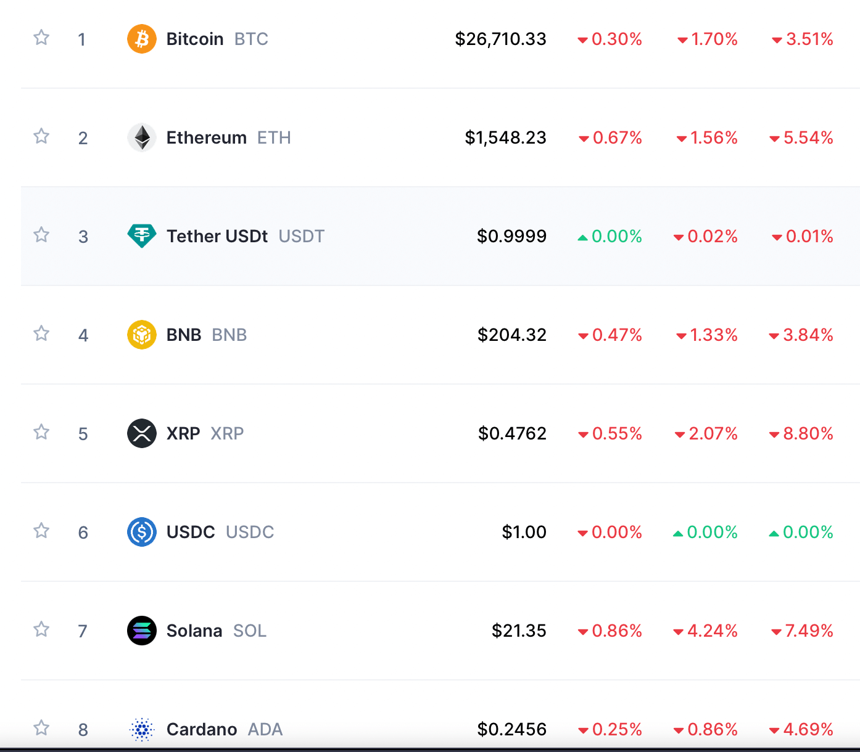Open the Tether USDt name link
The height and width of the screenshot is (752, 860).
click(x=217, y=236)
